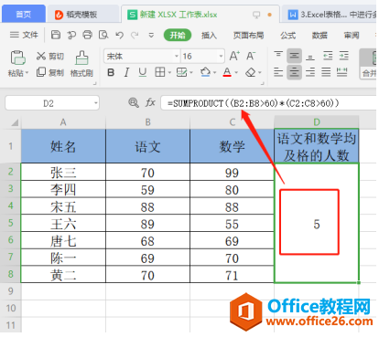
Task: Expand the Name Box dropdown arrow
Action: click(x=96, y=103)
